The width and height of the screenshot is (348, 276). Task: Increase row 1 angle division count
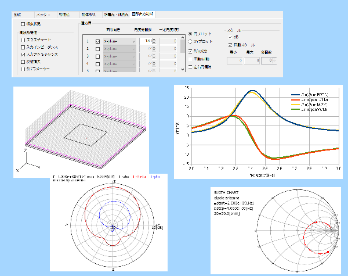coord(154,40)
